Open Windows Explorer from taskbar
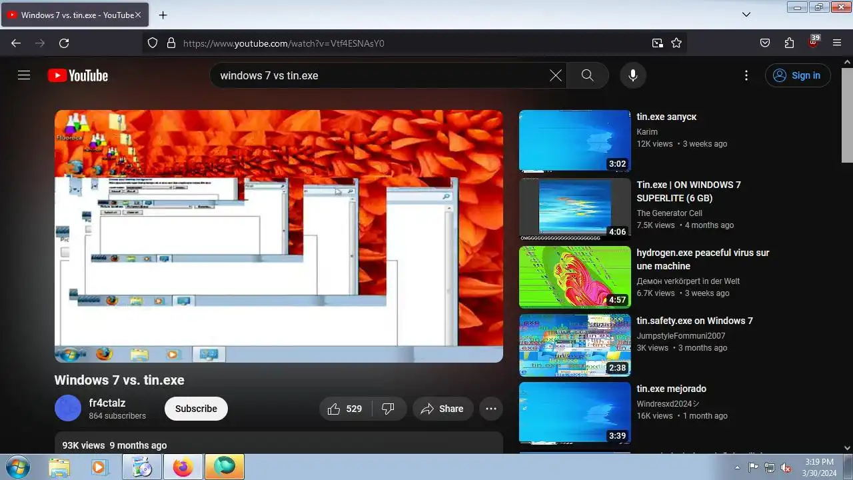Screen dimensions: 853x480 pyautogui.click(x=59, y=467)
